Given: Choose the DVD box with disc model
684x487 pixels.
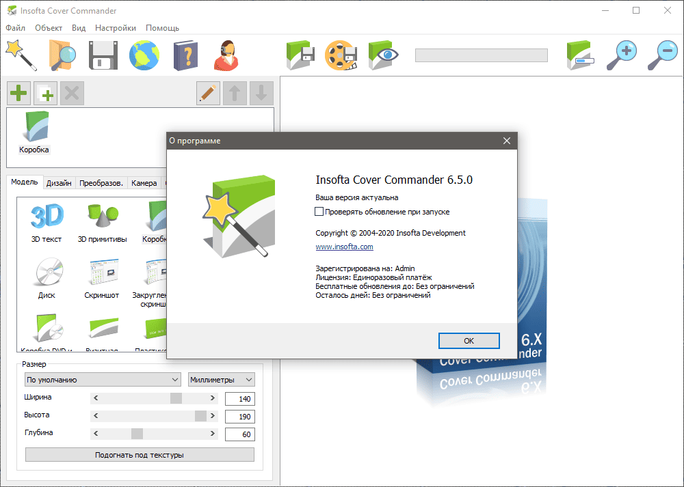Looking at the screenshot, I should click(47, 331).
